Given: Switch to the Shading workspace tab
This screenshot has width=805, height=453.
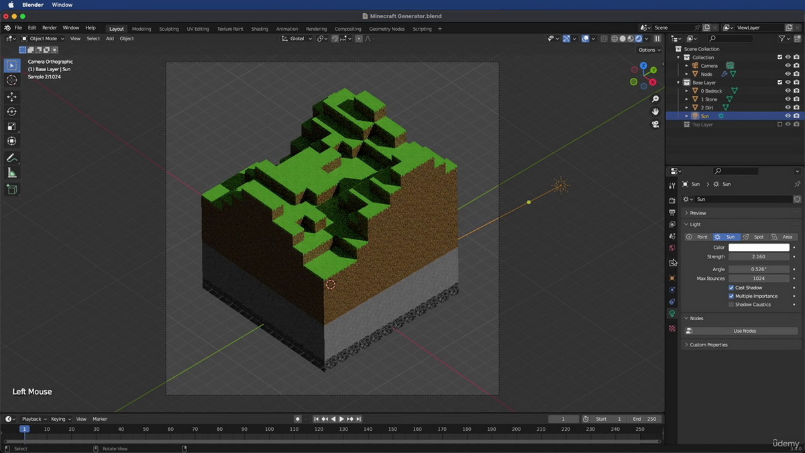Looking at the screenshot, I should pos(260,29).
